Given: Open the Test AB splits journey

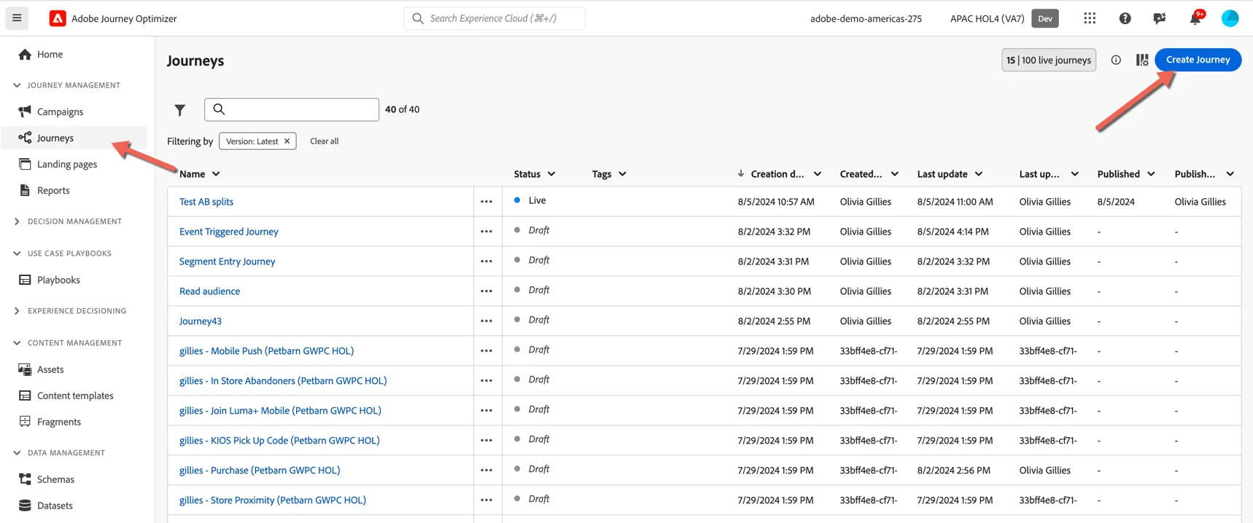Looking at the screenshot, I should pyautogui.click(x=206, y=202).
